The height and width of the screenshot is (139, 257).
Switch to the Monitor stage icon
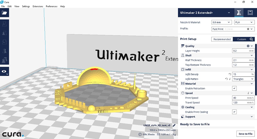(250, 13)
